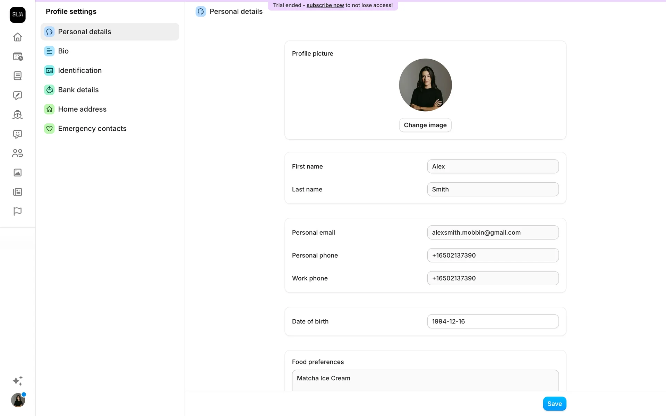Screen dimensions: 666x416
Task: Click the flag icon in sidebar
Action: pyautogui.click(x=17, y=211)
